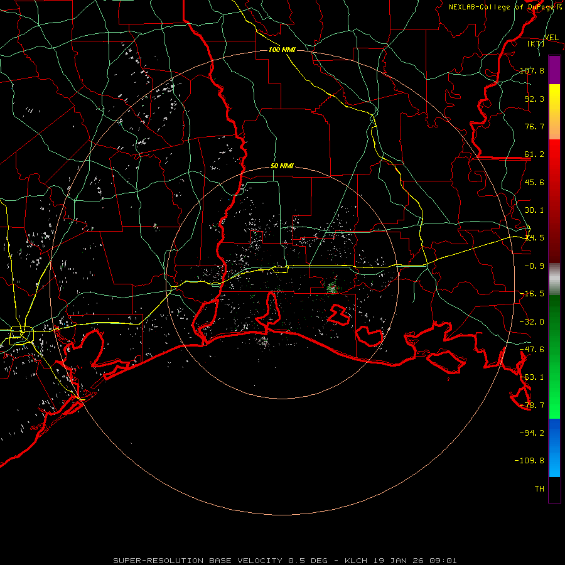
Task: Click the 61.2 scale value
Action: (x=534, y=154)
